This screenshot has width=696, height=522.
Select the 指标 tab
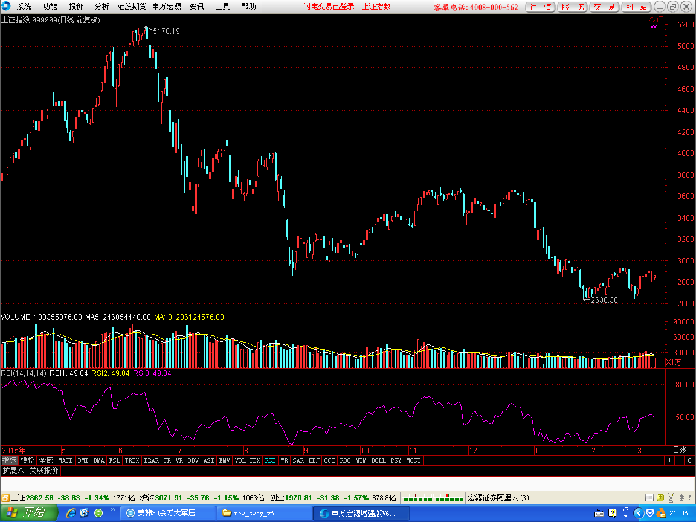9,460
